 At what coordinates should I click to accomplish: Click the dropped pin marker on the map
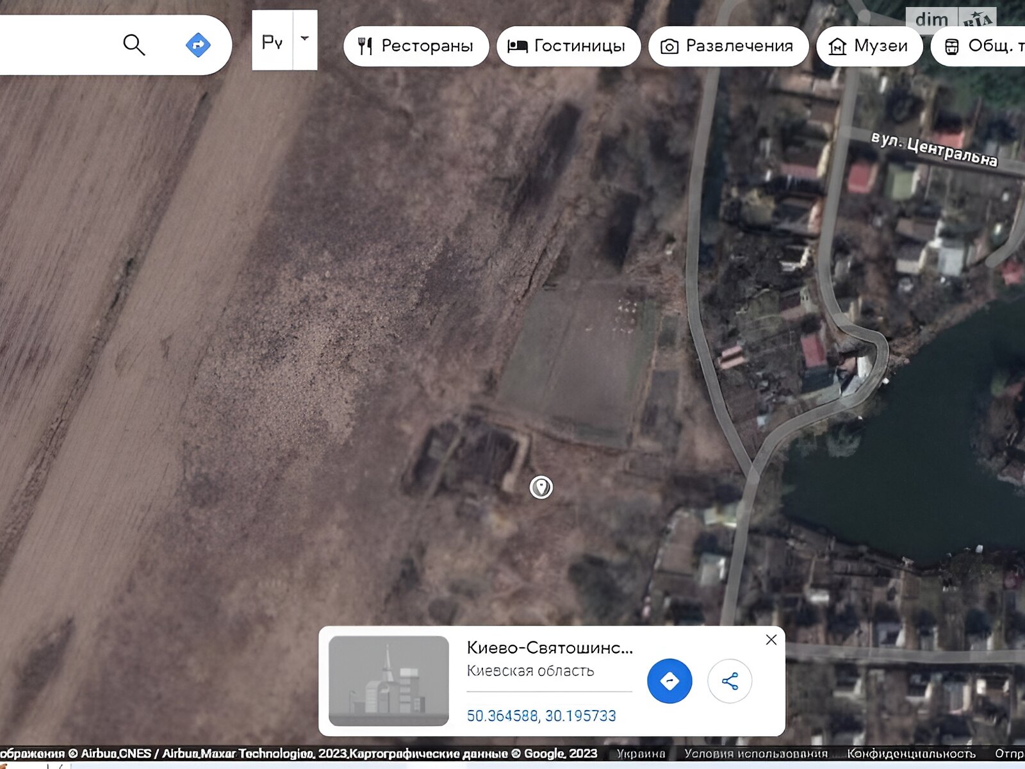coord(541,487)
